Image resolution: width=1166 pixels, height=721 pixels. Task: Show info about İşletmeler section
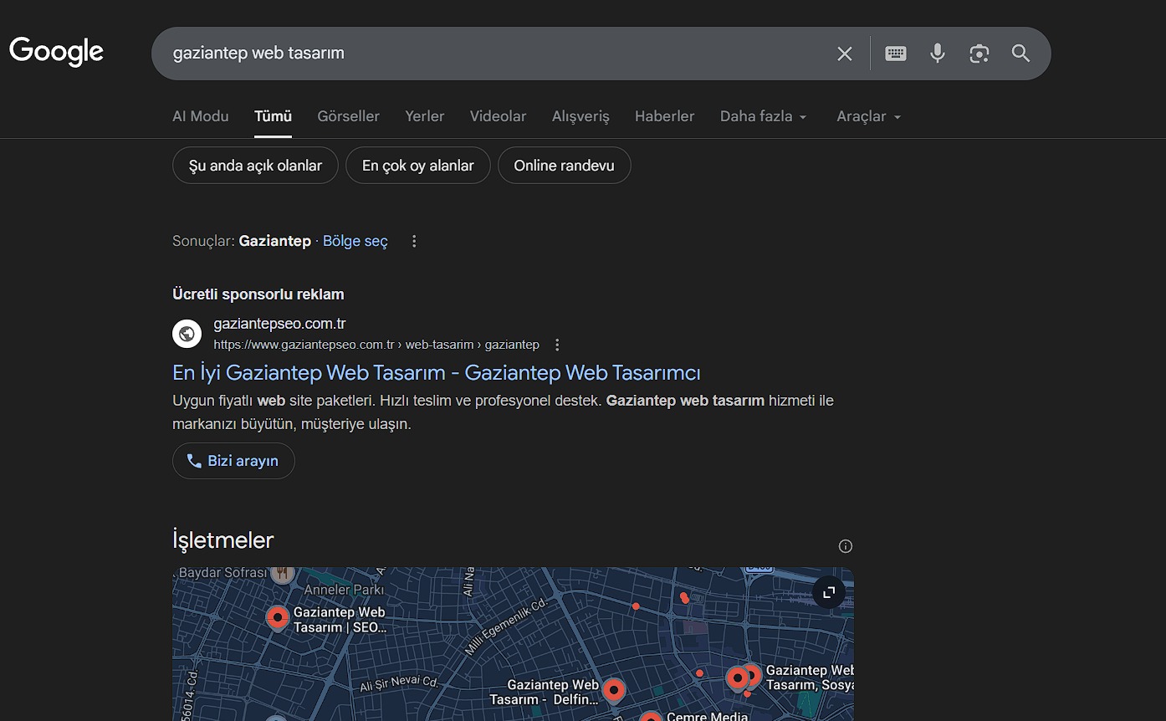(846, 546)
